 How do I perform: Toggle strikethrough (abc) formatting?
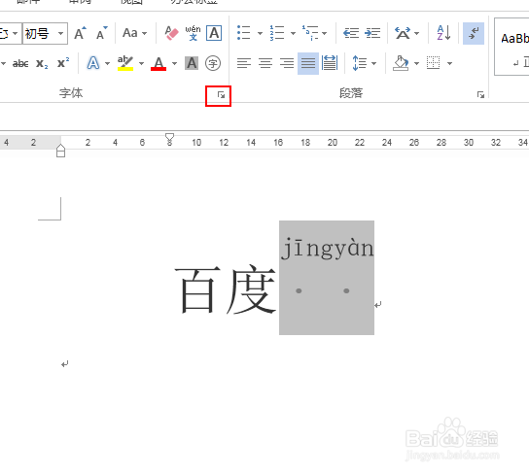(x=20, y=63)
